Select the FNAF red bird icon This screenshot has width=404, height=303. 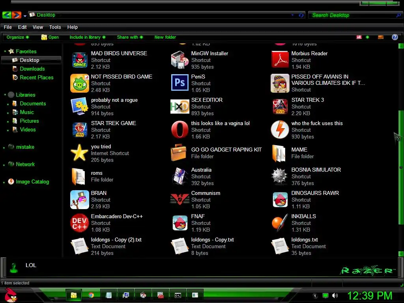click(x=180, y=223)
